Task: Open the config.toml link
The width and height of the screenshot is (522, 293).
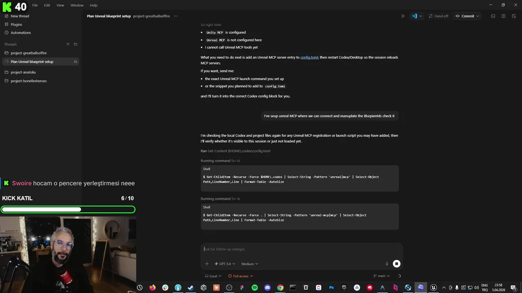Action: (x=309, y=57)
